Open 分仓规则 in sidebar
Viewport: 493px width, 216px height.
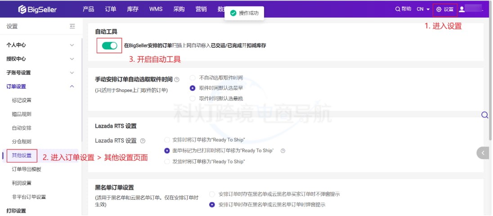click(x=22, y=141)
